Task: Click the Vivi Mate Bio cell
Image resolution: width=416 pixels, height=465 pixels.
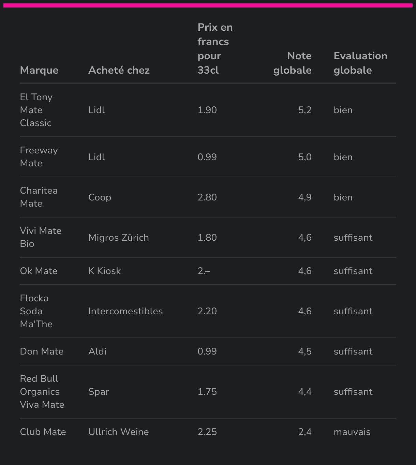Action: [x=41, y=237]
